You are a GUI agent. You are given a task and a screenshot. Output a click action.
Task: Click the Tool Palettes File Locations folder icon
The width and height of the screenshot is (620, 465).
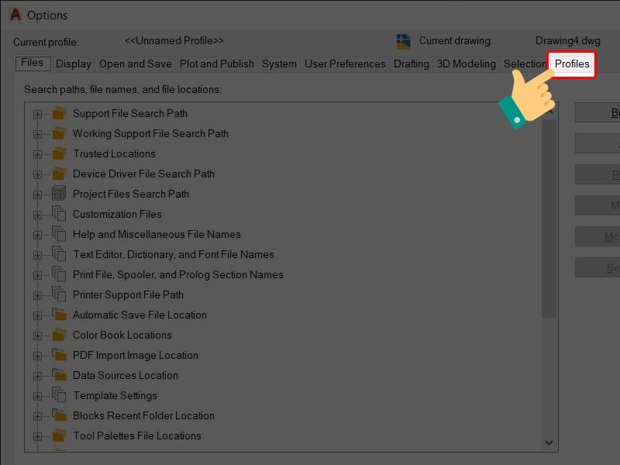click(57, 436)
